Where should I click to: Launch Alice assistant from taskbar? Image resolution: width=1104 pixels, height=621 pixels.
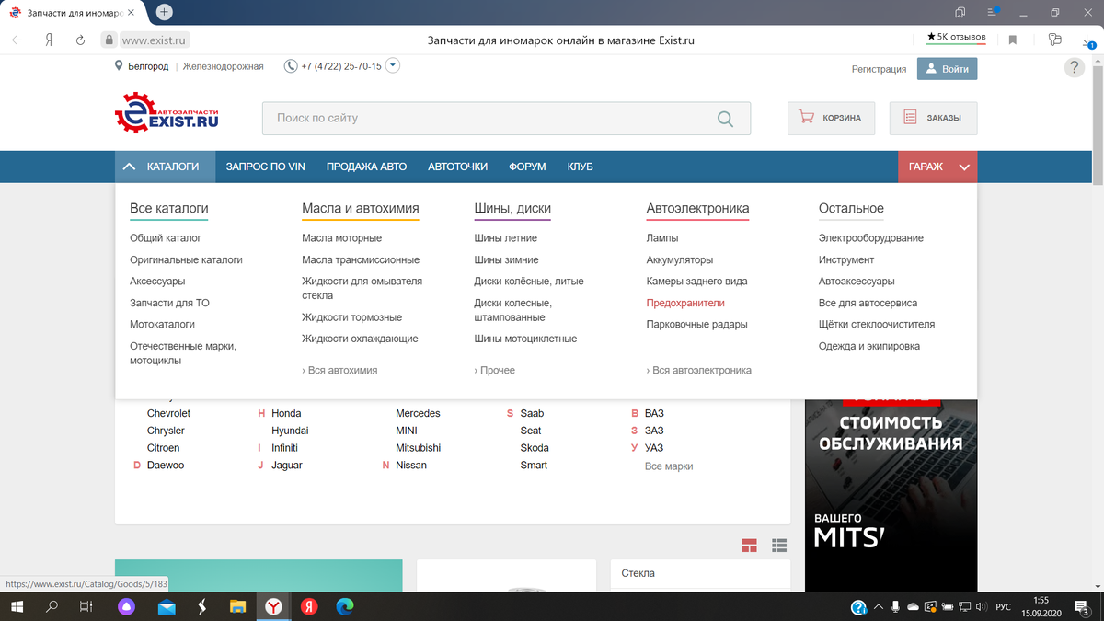[x=127, y=606]
